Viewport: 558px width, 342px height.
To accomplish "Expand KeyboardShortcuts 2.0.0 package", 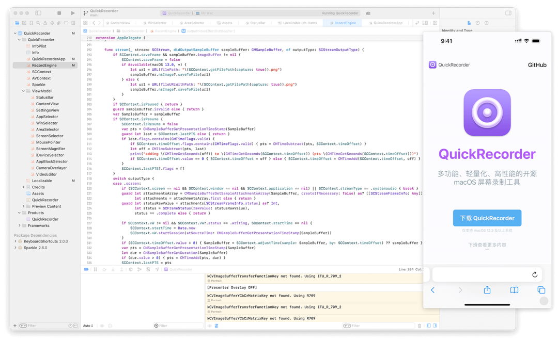I will pyautogui.click(x=16, y=241).
